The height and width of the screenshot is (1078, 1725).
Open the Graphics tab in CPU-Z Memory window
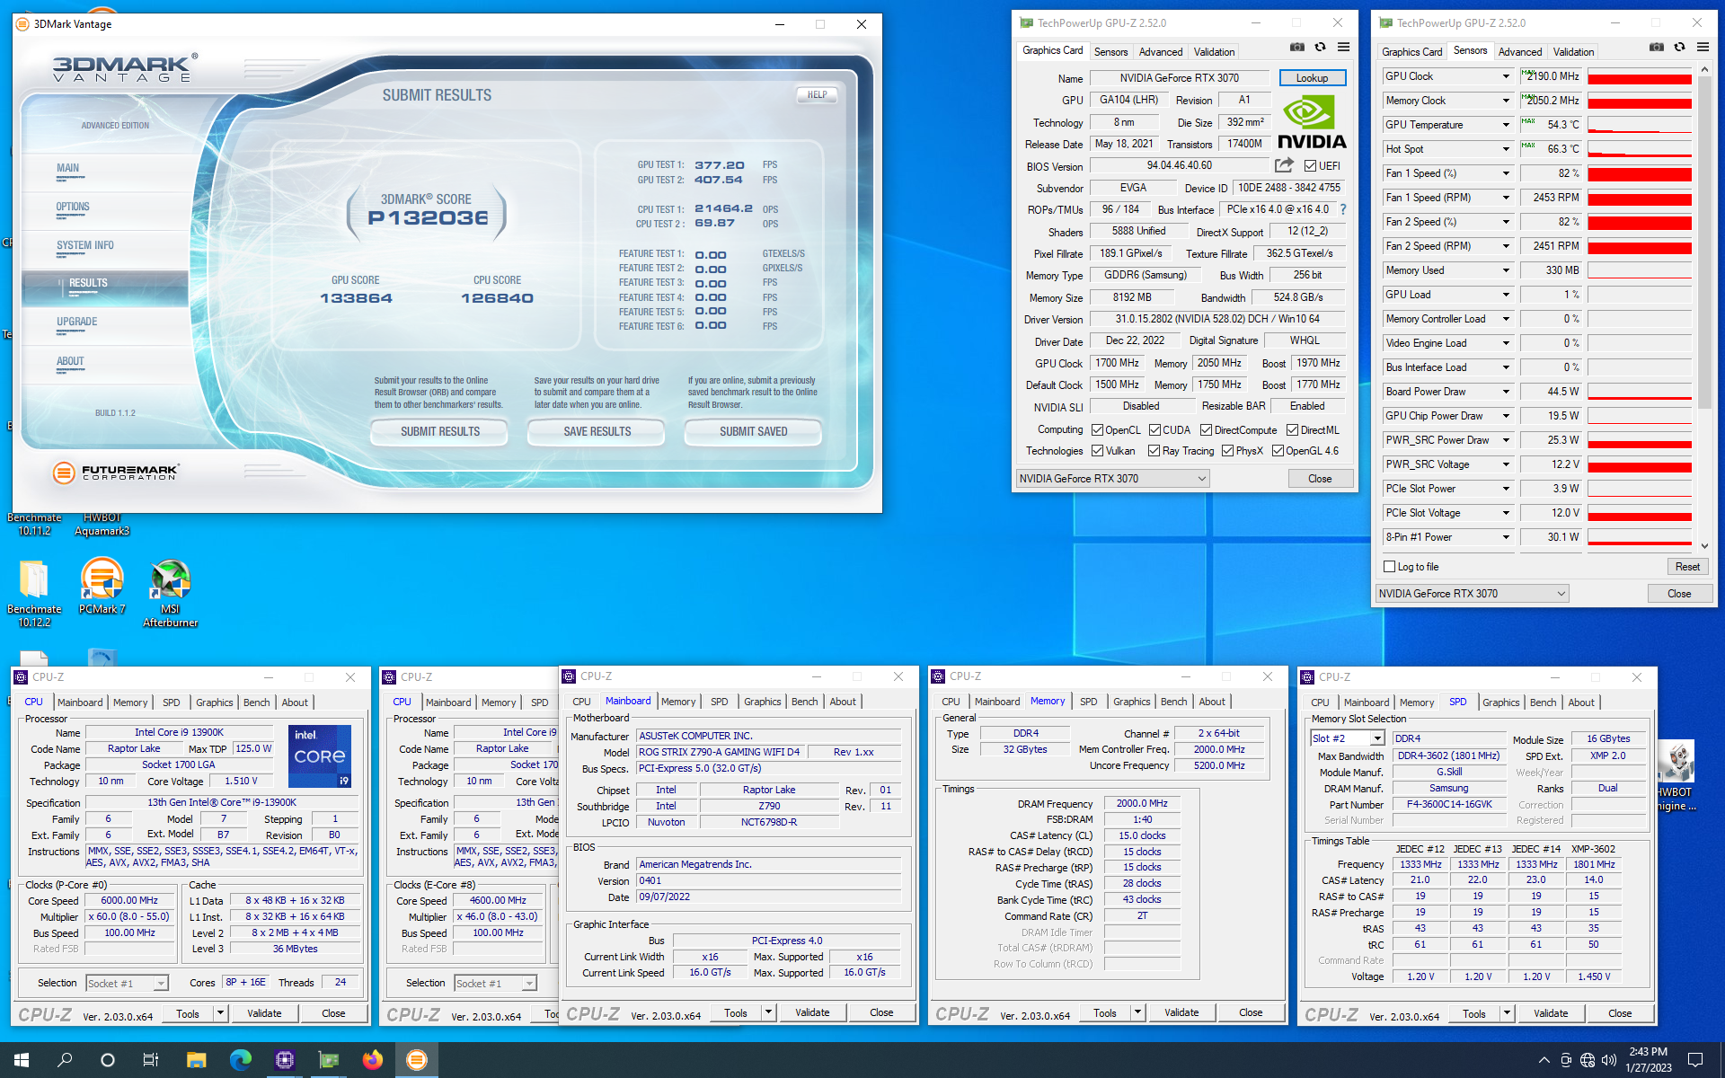pos(1131,702)
